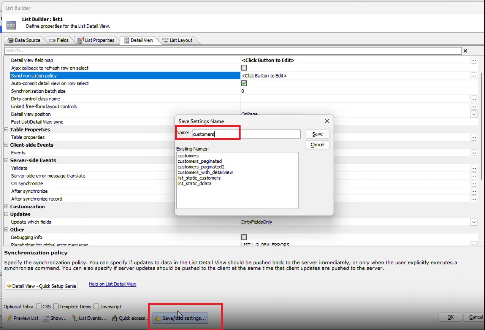Click OK in List Builder window
The width and height of the screenshot is (485, 330).
[450, 317]
